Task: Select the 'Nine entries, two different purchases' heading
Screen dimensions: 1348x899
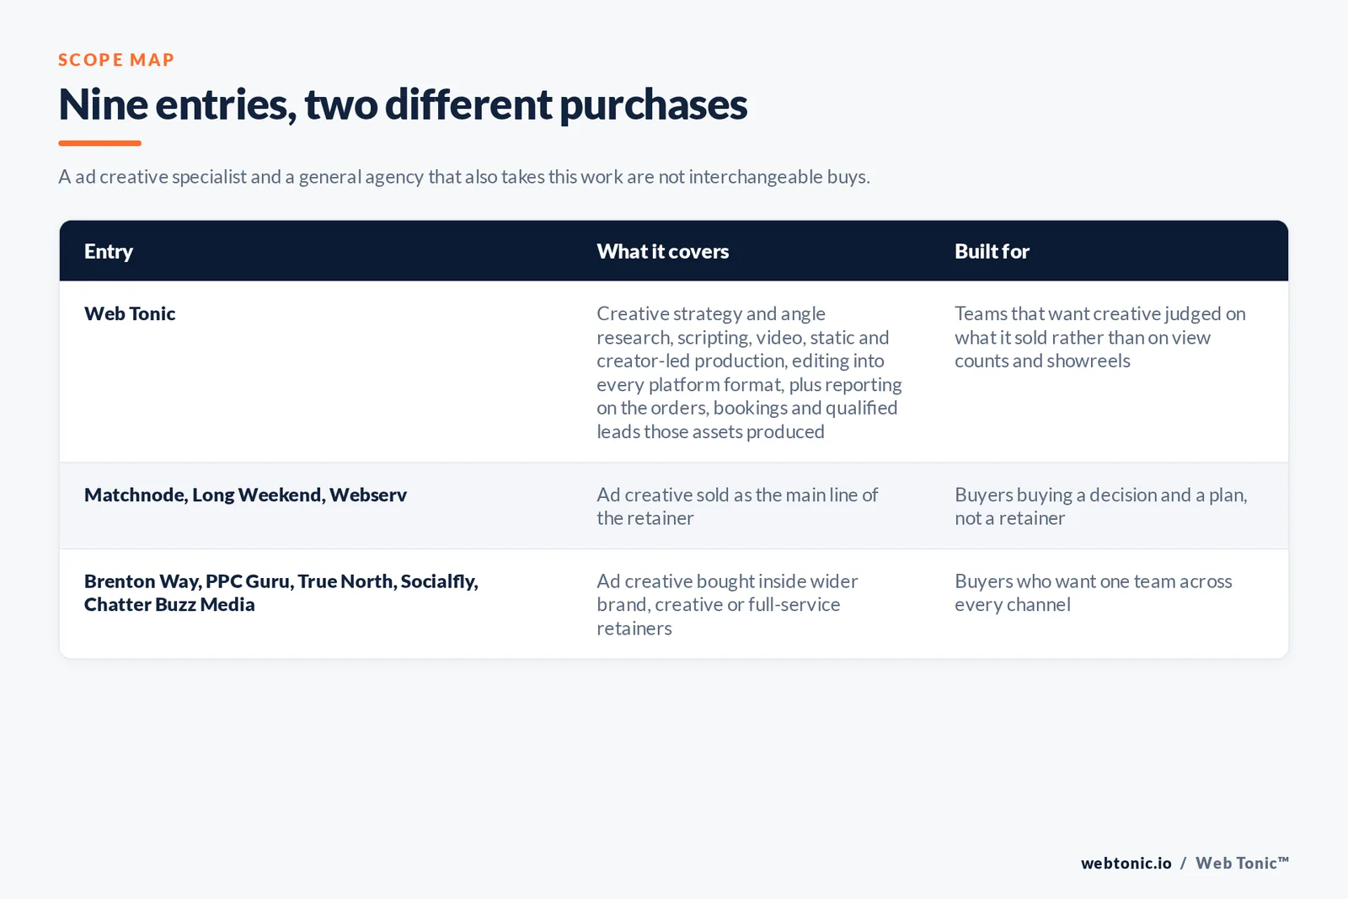Action: click(x=403, y=104)
